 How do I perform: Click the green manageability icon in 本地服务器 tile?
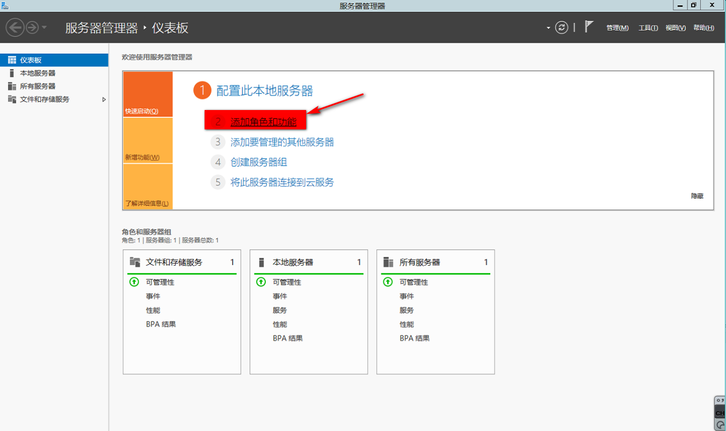[x=261, y=282]
